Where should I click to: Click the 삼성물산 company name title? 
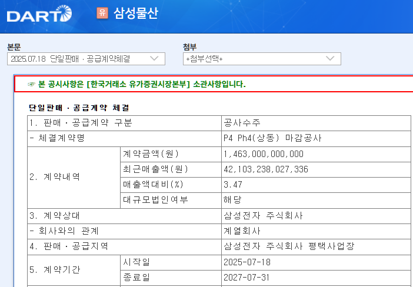[x=136, y=13]
